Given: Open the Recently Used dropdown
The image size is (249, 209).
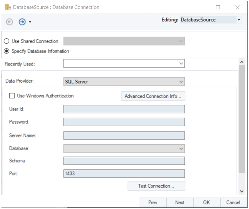Looking at the screenshot, I should pos(181,64).
